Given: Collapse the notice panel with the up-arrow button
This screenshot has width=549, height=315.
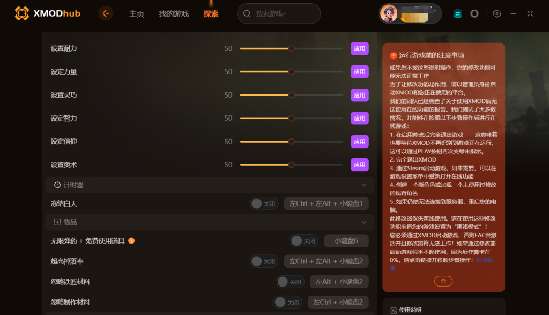Looking at the screenshot, I should coord(443,281).
